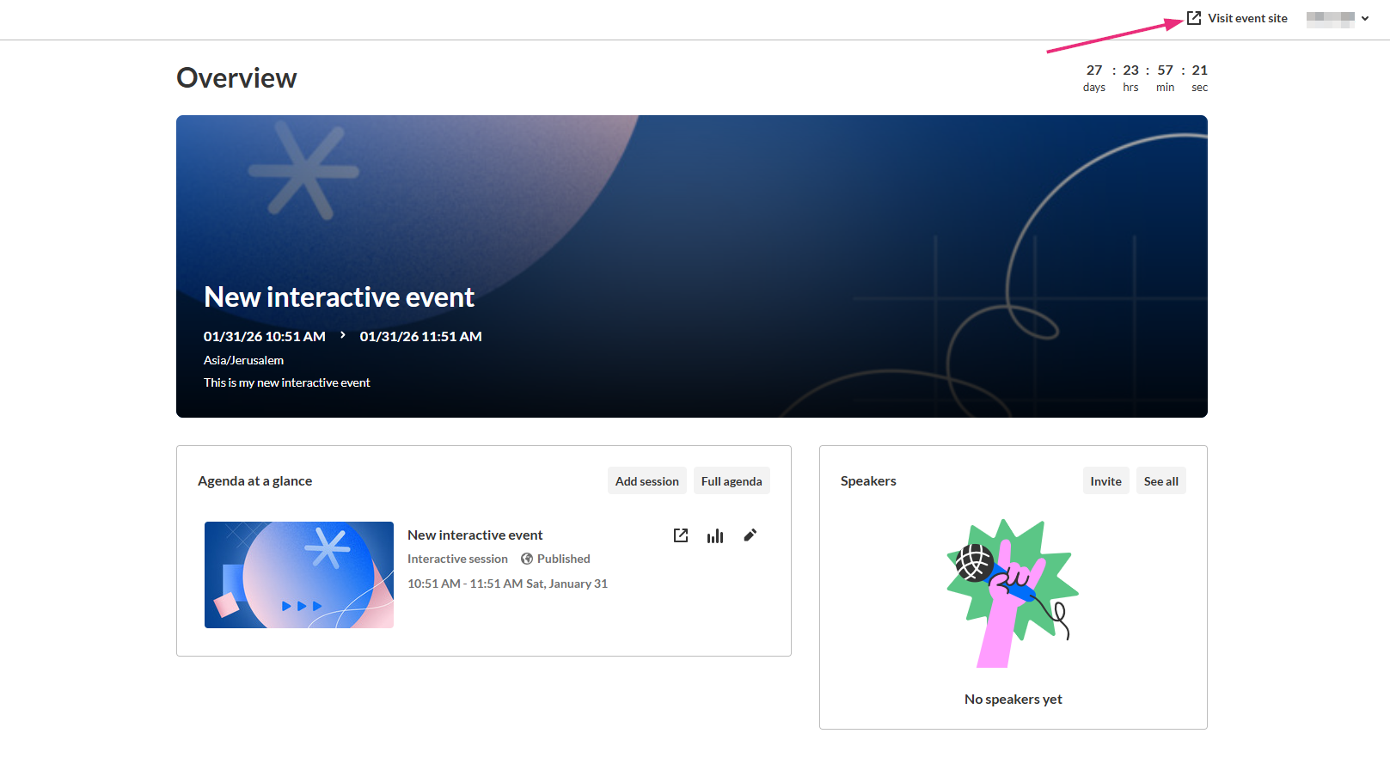Click the blurred account name
This screenshot has height=758, width=1390.
tap(1330, 19)
